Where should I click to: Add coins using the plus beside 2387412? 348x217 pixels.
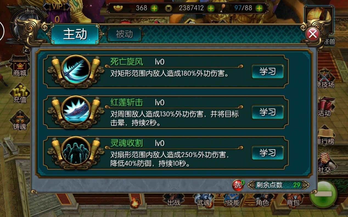[x=211, y=8]
